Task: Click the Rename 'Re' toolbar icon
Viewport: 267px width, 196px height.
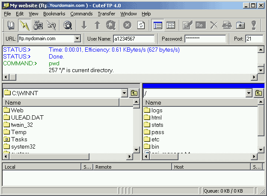Action: coord(200,25)
